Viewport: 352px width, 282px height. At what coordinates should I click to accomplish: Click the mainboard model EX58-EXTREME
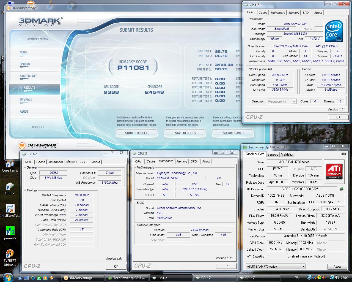[180, 178]
